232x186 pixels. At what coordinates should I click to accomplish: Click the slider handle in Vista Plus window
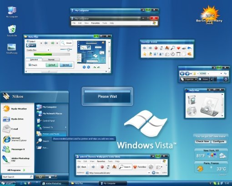[x=69, y=49]
